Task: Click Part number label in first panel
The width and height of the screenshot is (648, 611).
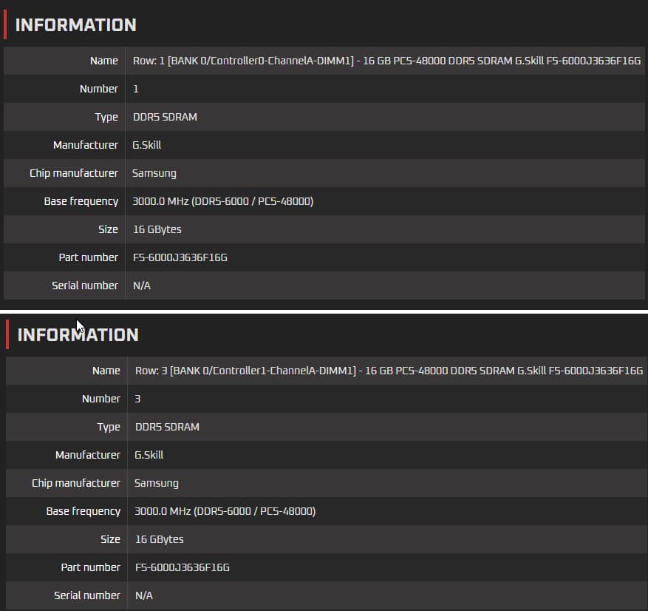Action: click(89, 257)
